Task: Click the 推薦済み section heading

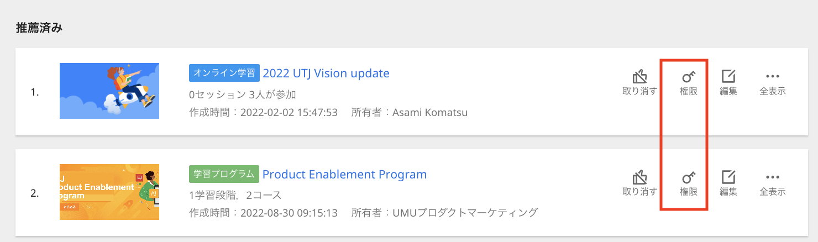Action: pyautogui.click(x=39, y=28)
